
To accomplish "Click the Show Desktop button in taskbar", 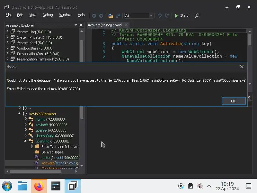I will [249, 186].
